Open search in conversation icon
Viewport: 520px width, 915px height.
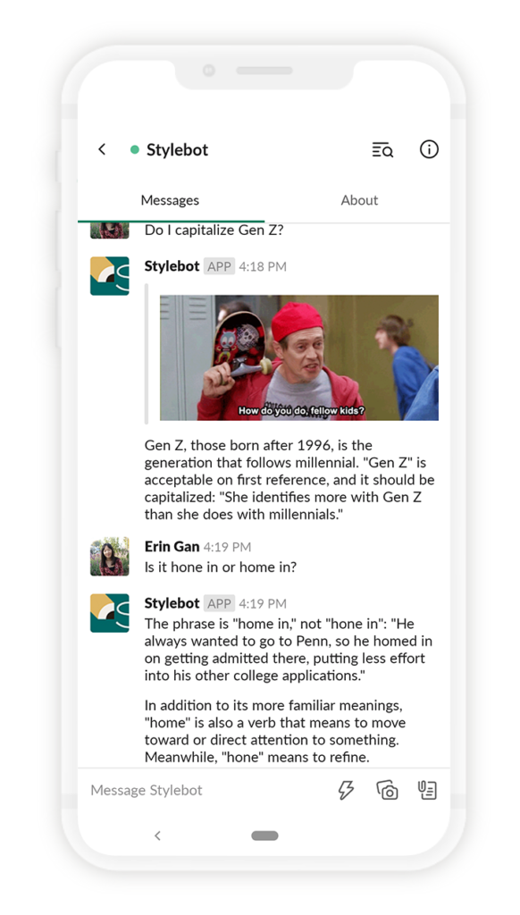pyautogui.click(x=382, y=150)
